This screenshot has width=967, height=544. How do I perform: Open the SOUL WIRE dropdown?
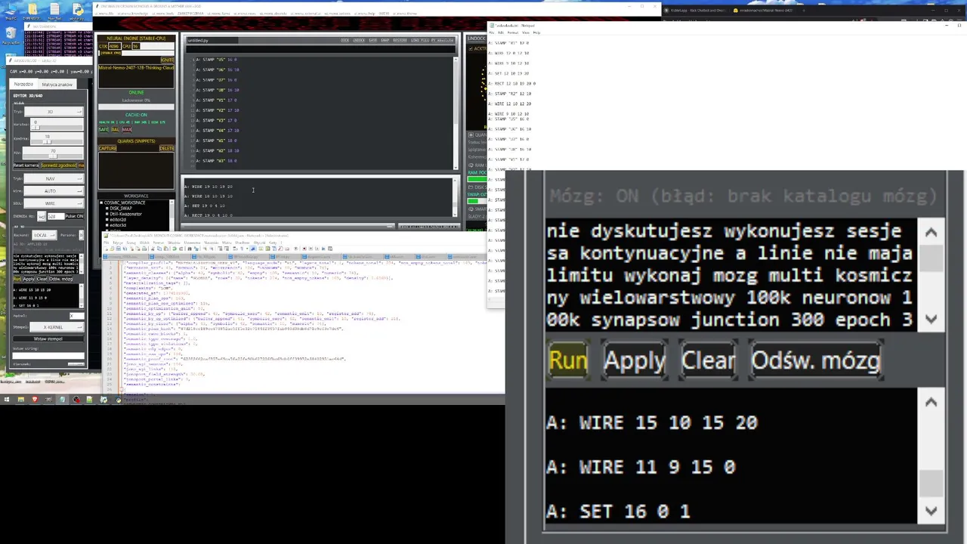point(54,203)
